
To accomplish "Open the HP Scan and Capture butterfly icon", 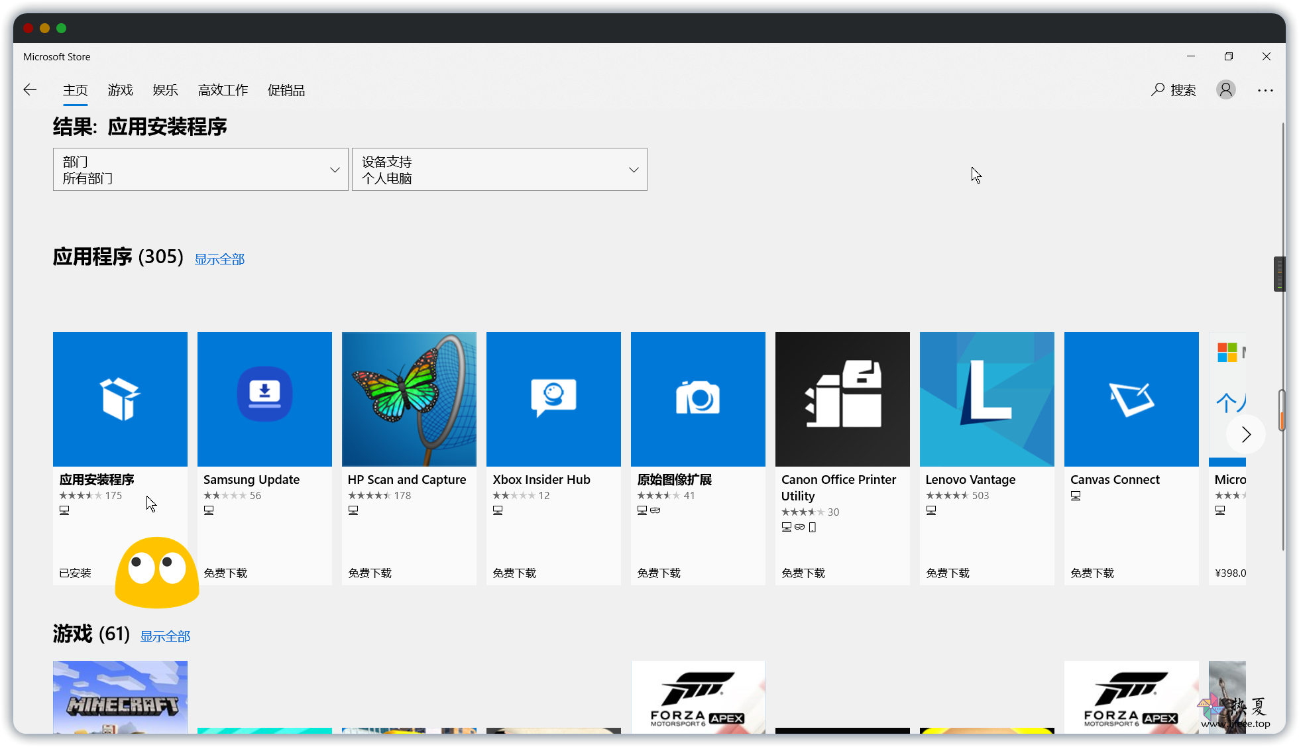I will pyautogui.click(x=409, y=399).
